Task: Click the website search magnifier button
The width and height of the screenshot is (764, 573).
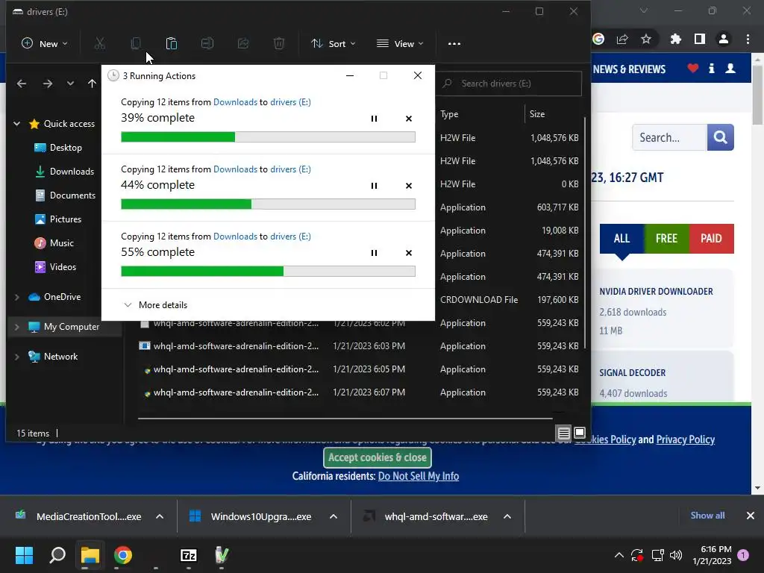Action: click(720, 137)
